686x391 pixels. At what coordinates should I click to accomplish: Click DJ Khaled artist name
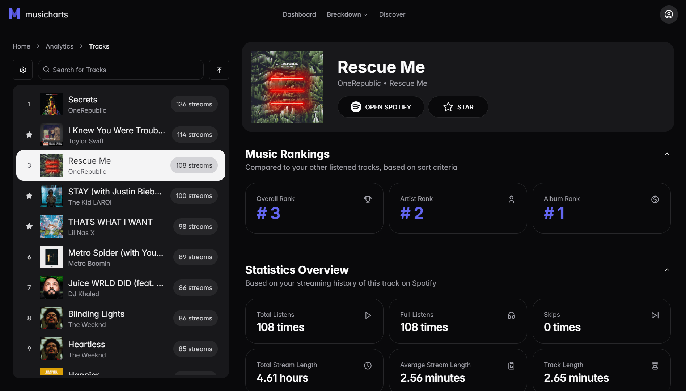[x=84, y=294]
